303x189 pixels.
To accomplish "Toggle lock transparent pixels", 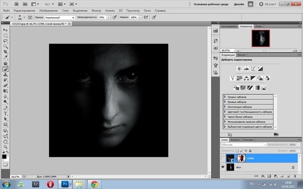I will click(x=237, y=150).
